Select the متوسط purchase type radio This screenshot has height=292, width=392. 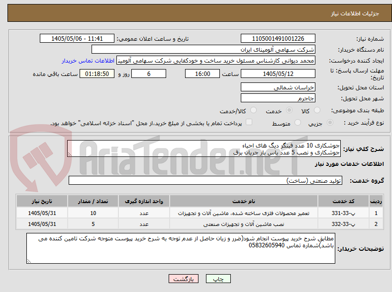[297, 123]
